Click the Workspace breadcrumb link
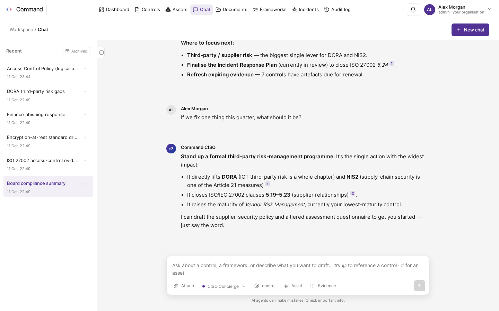 pos(21,30)
